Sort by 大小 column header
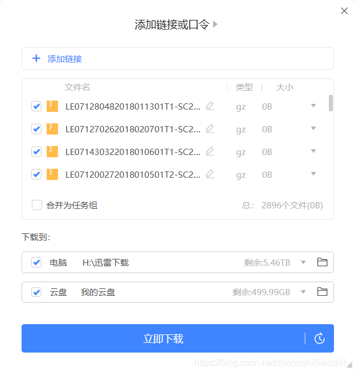 tap(285, 87)
